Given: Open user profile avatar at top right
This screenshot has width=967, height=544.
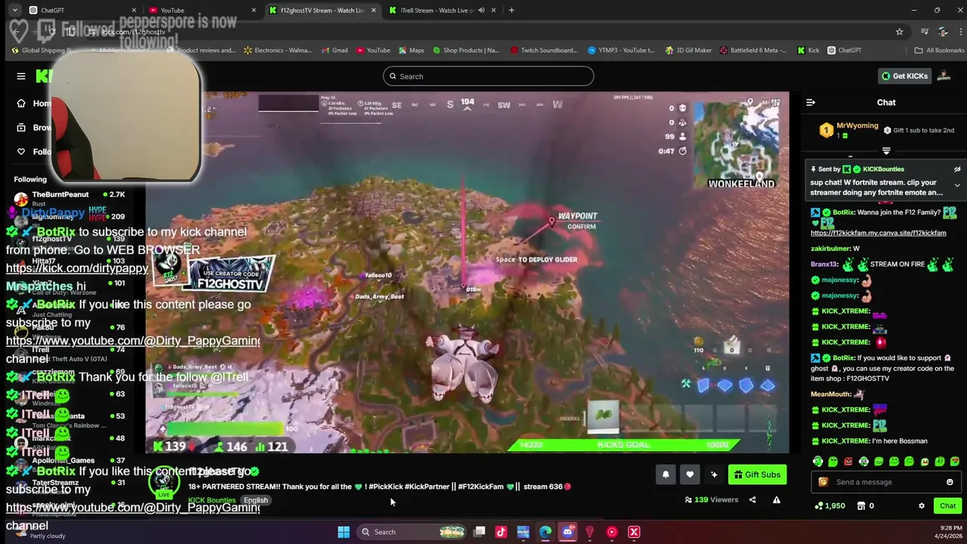Looking at the screenshot, I should pyautogui.click(x=944, y=76).
